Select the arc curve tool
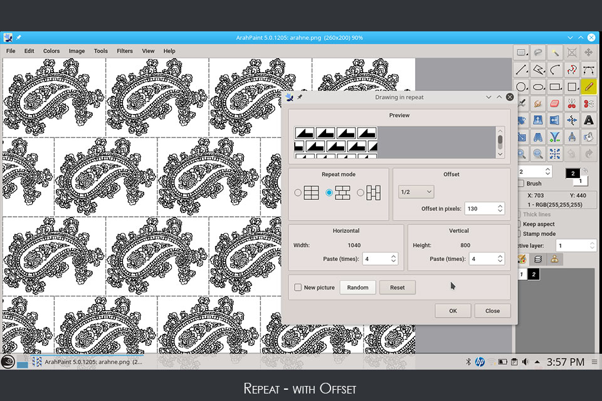The image size is (602, 401). click(x=555, y=70)
